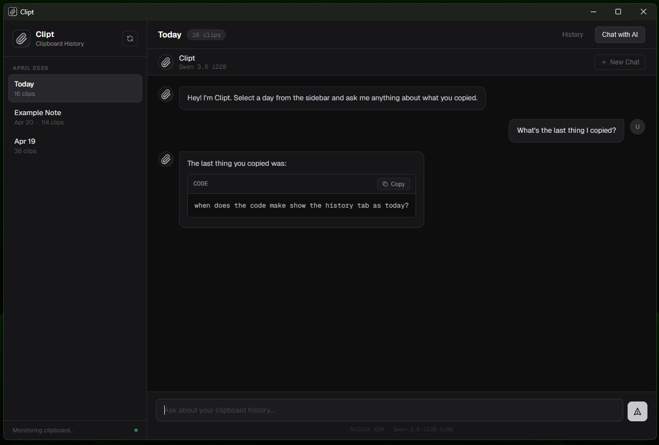659x445 pixels.
Task: Click 'The last thing you copied was' text
Action: click(x=236, y=164)
